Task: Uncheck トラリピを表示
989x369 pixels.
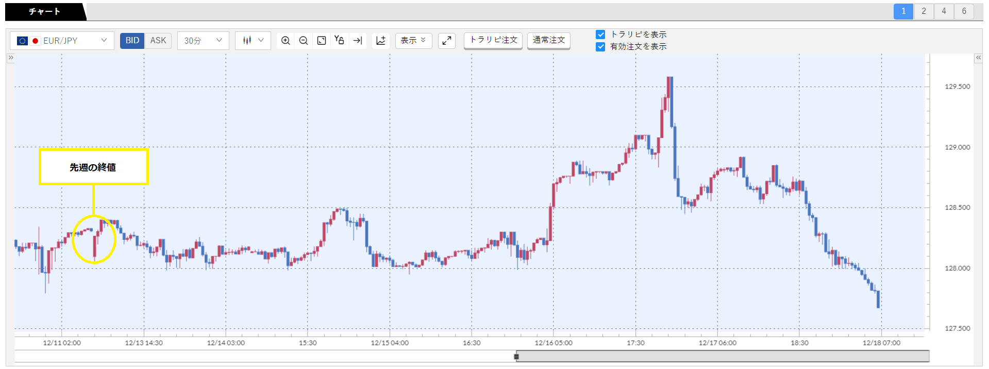Action: (x=600, y=34)
